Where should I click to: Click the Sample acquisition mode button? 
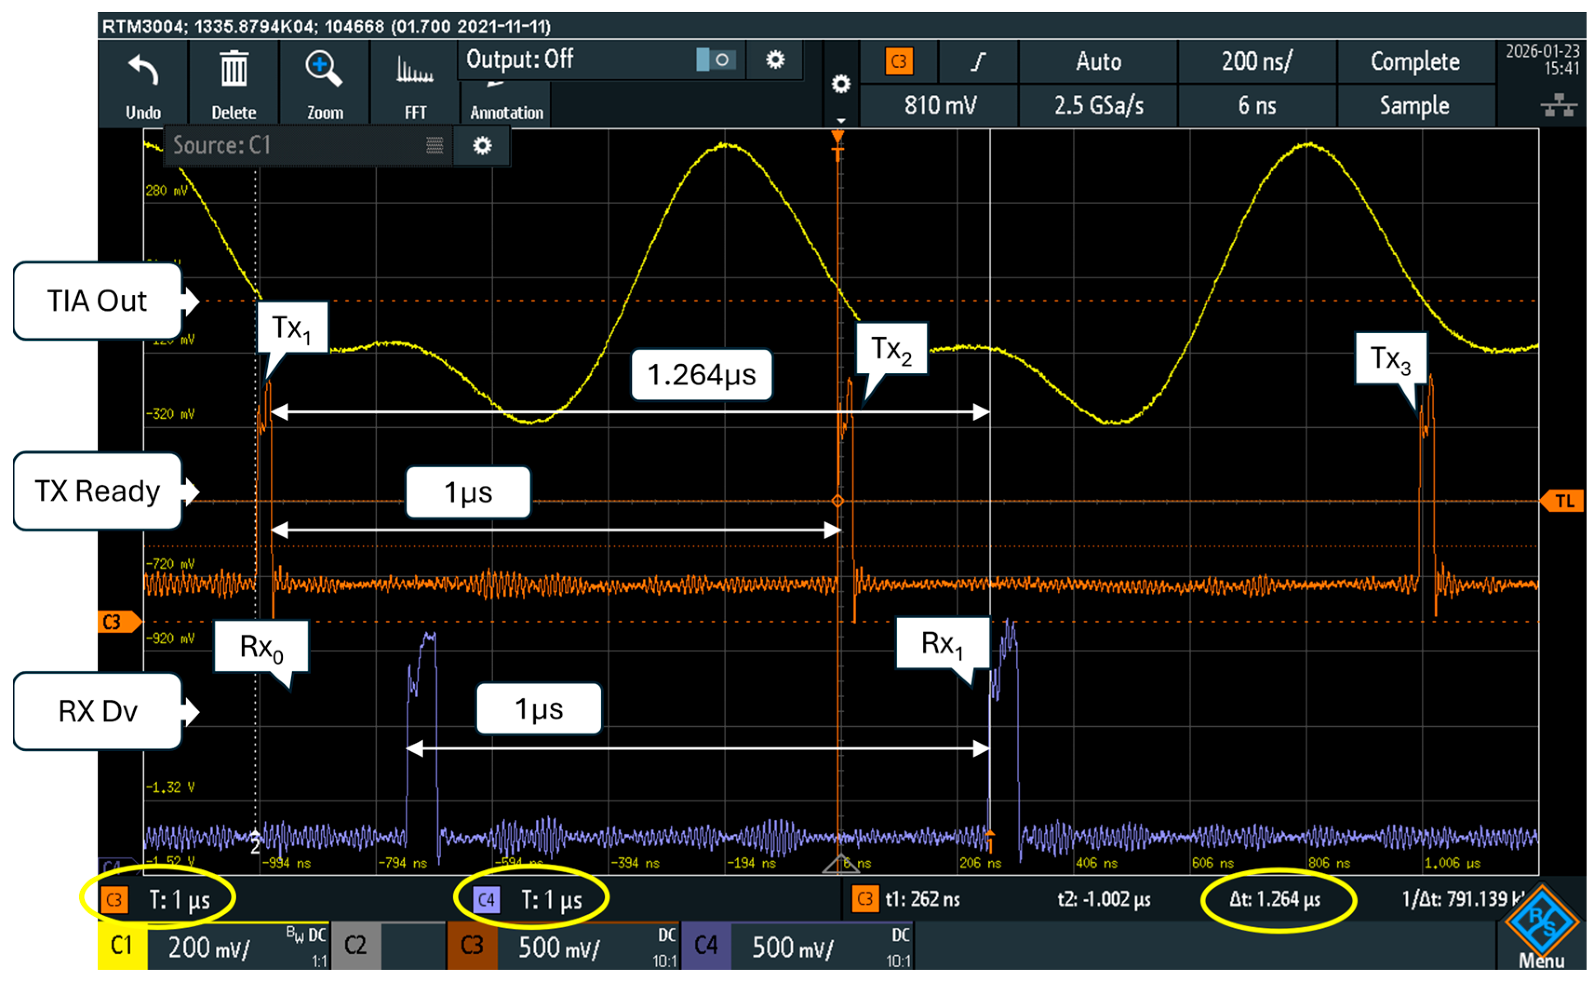[1414, 105]
